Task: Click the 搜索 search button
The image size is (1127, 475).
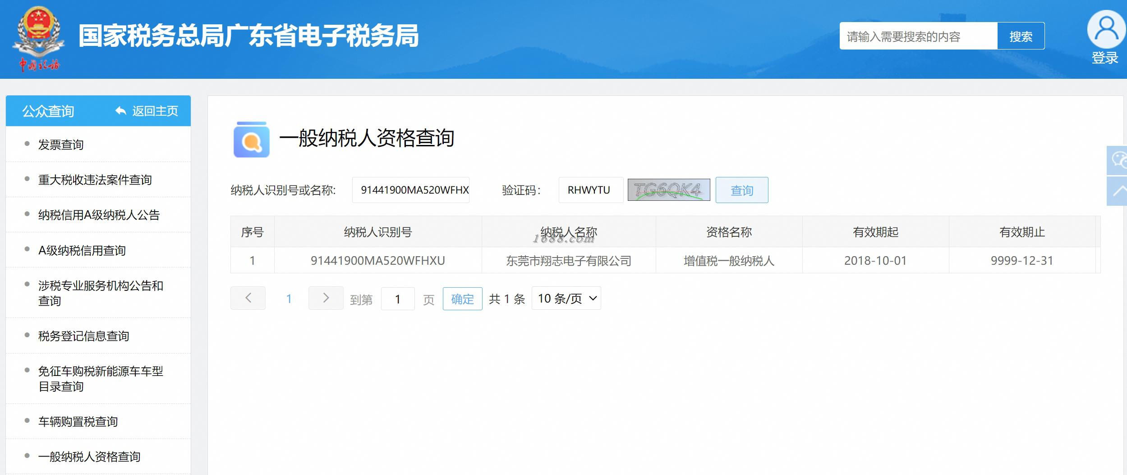Action: point(1021,36)
